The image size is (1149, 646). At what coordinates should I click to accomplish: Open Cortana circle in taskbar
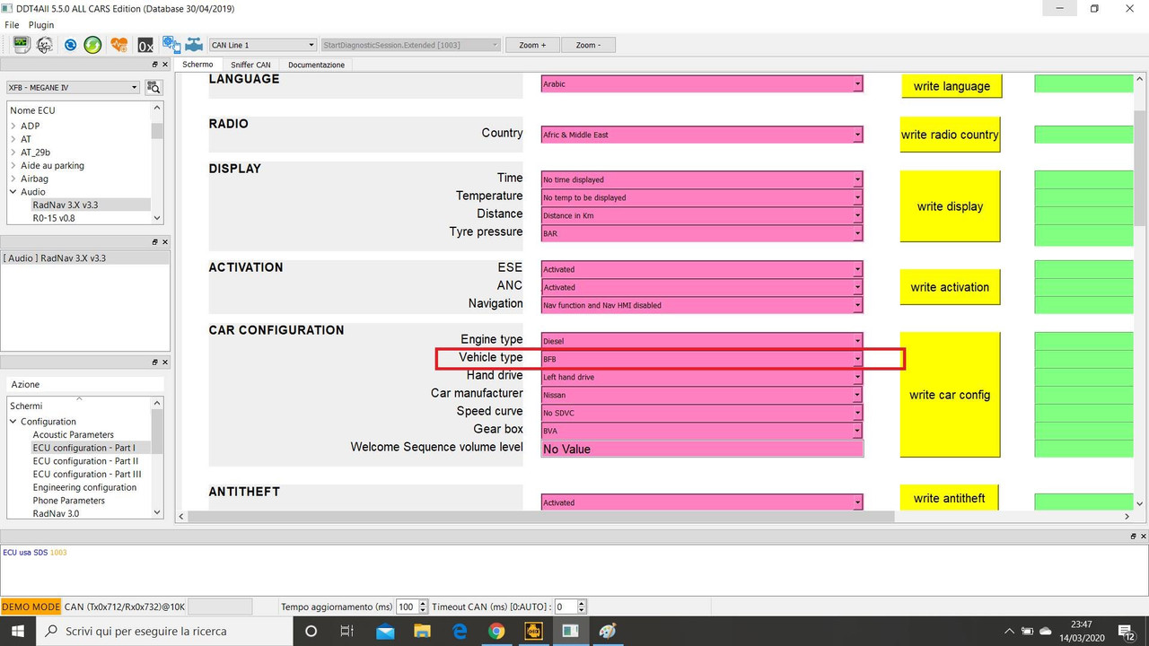click(311, 632)
